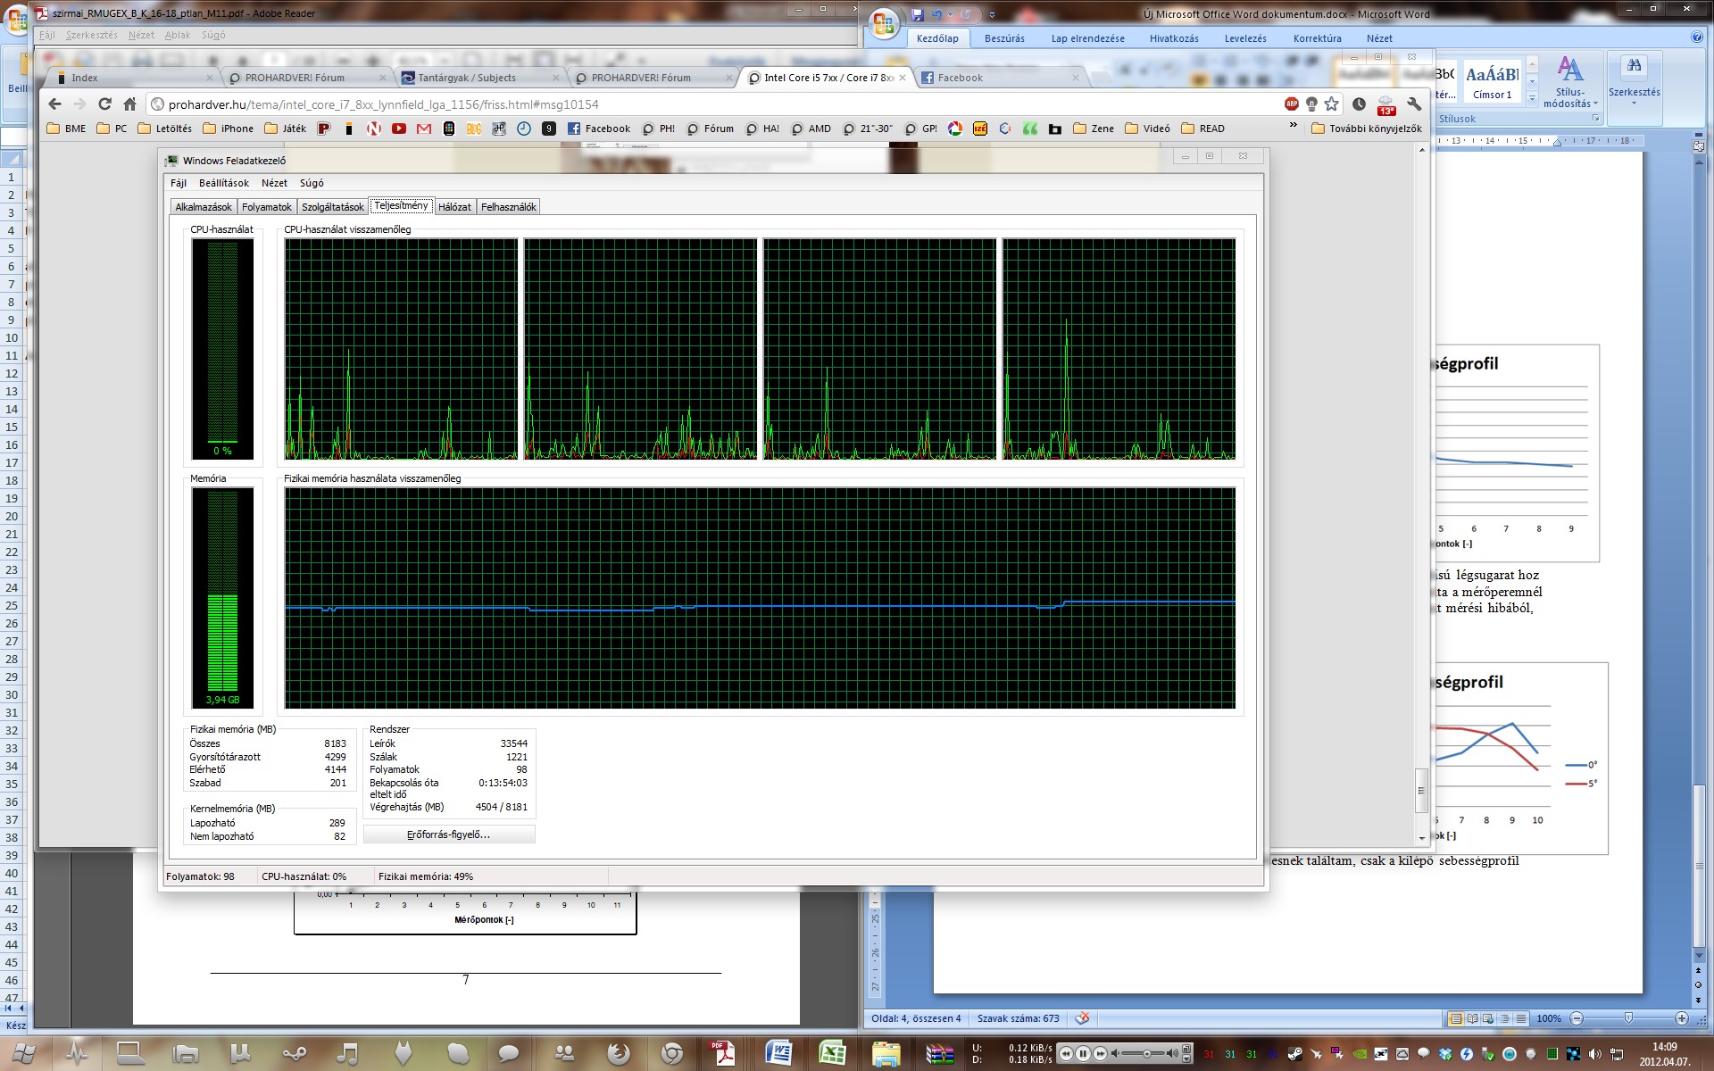Switch to Full Screen Reading view
This screenshot has width=1714, height=1071.
pos(1472,1018)
